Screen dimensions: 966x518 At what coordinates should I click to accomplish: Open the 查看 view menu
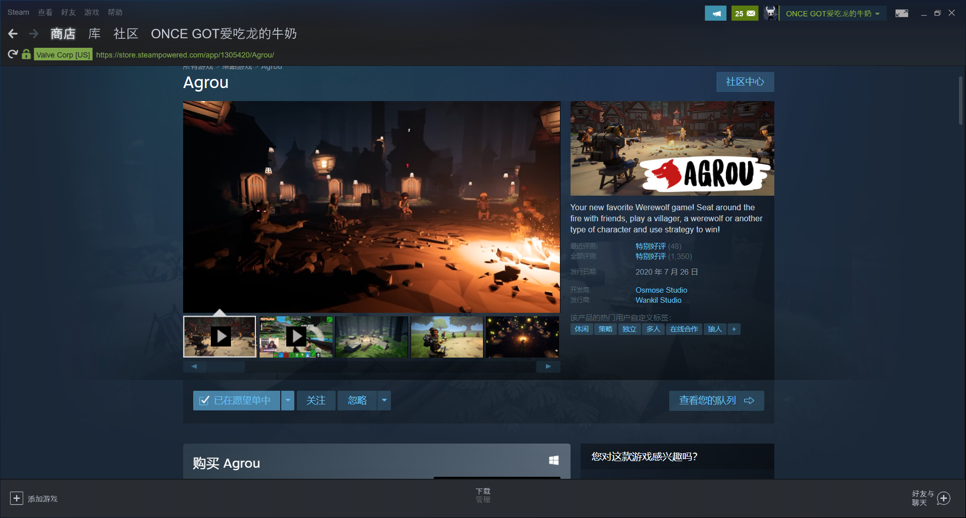45,12
